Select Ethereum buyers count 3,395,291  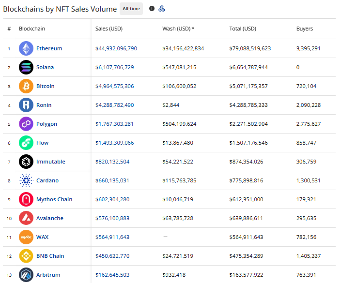point(308,48)
